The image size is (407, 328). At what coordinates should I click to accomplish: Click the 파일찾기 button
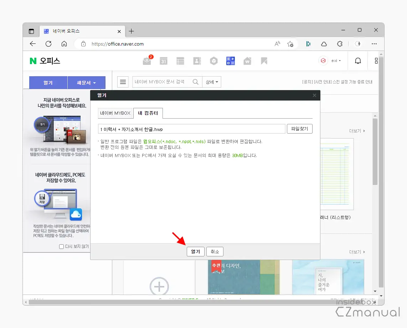pyautogui.click(x=299, y=129)
